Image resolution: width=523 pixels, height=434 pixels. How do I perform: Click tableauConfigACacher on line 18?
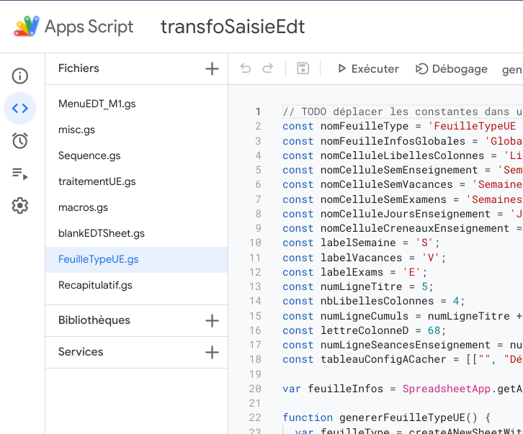[383, 359]
